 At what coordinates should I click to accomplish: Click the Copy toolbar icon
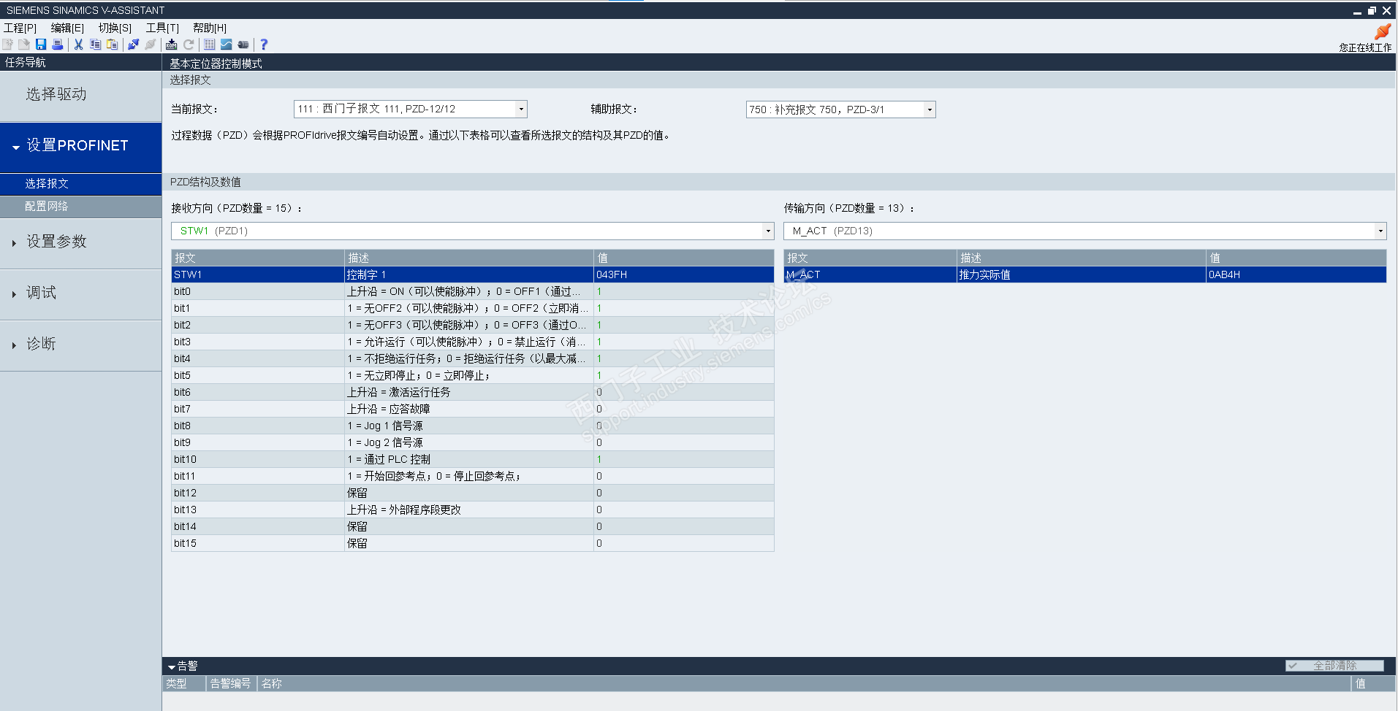95,45
